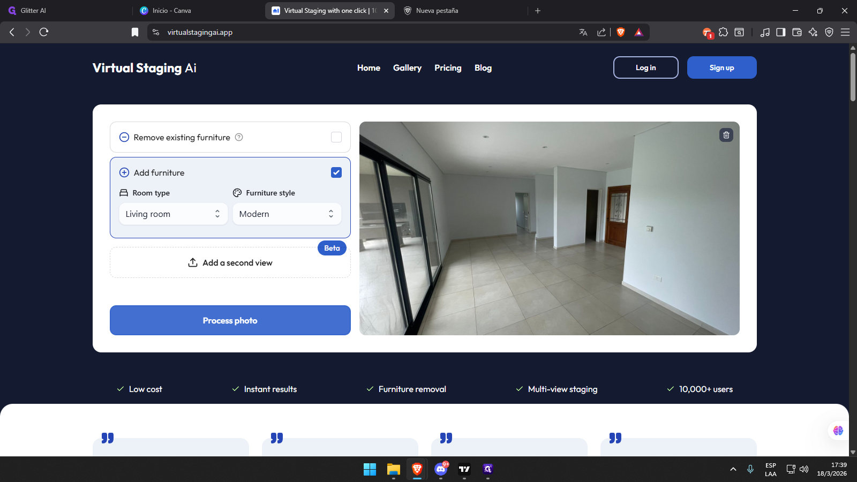Expand the Furniture style dropdown showing Modern
Screen dimensions: 857x482
tap(287, 214)
